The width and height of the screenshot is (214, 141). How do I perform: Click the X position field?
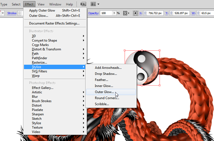tap(155, 13)
